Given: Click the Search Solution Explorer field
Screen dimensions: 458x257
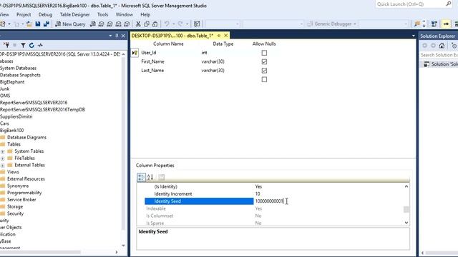Looking at the screenshot, I should [x=439, y=55].
